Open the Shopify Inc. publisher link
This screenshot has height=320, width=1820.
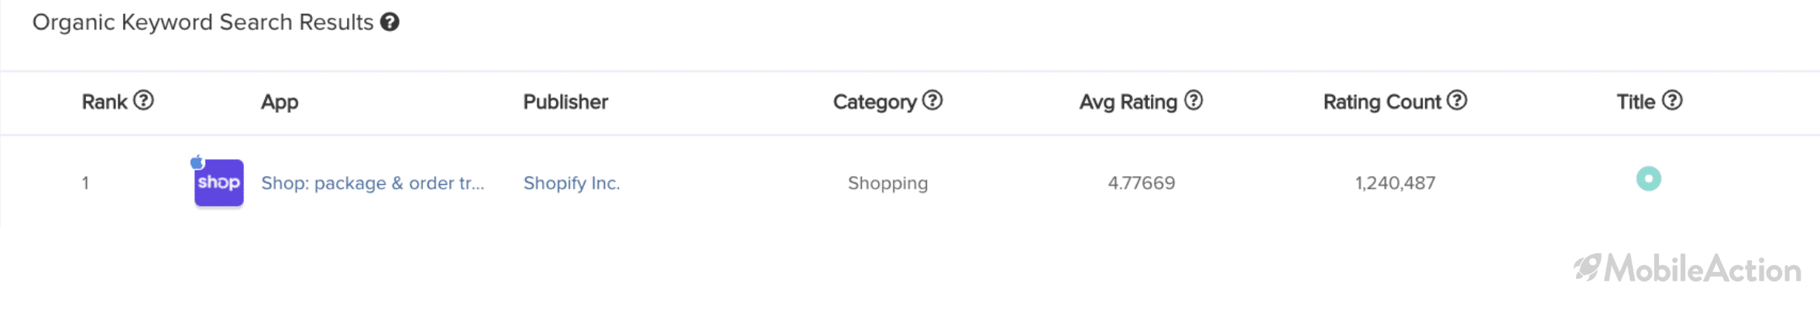coord(572,183)
